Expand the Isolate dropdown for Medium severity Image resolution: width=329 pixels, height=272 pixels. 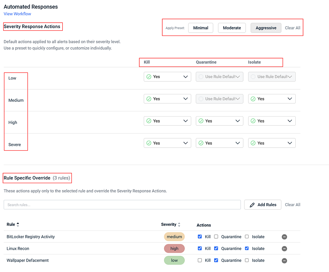272,99
